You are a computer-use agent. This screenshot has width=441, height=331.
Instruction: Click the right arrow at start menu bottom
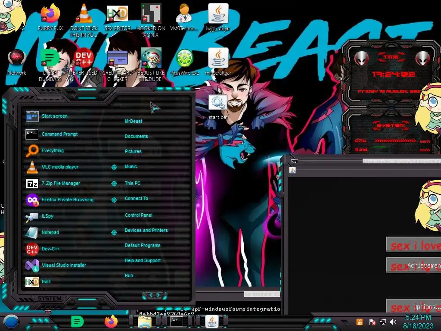point(158,295)
